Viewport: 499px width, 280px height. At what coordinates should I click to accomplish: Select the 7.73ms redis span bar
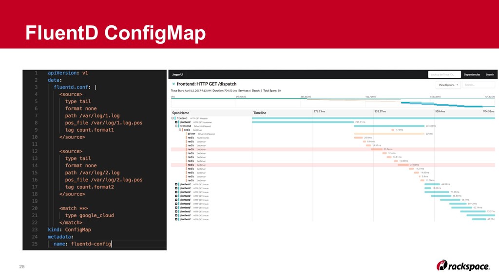[393, 130]
